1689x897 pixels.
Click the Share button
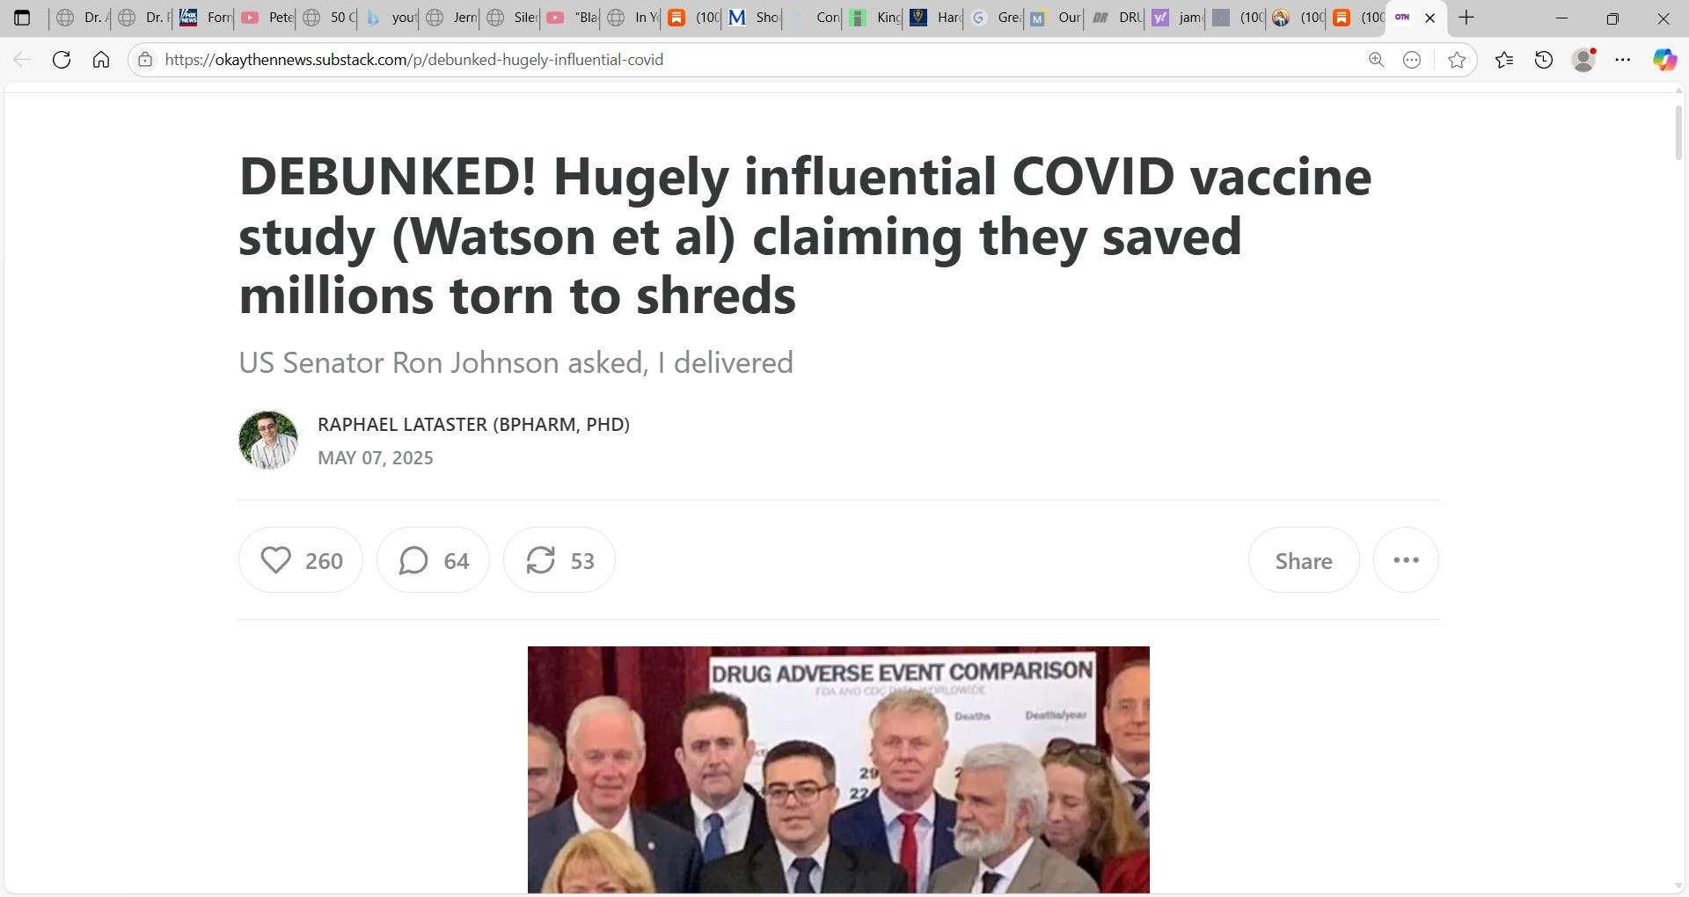[x=1304, y=560]
